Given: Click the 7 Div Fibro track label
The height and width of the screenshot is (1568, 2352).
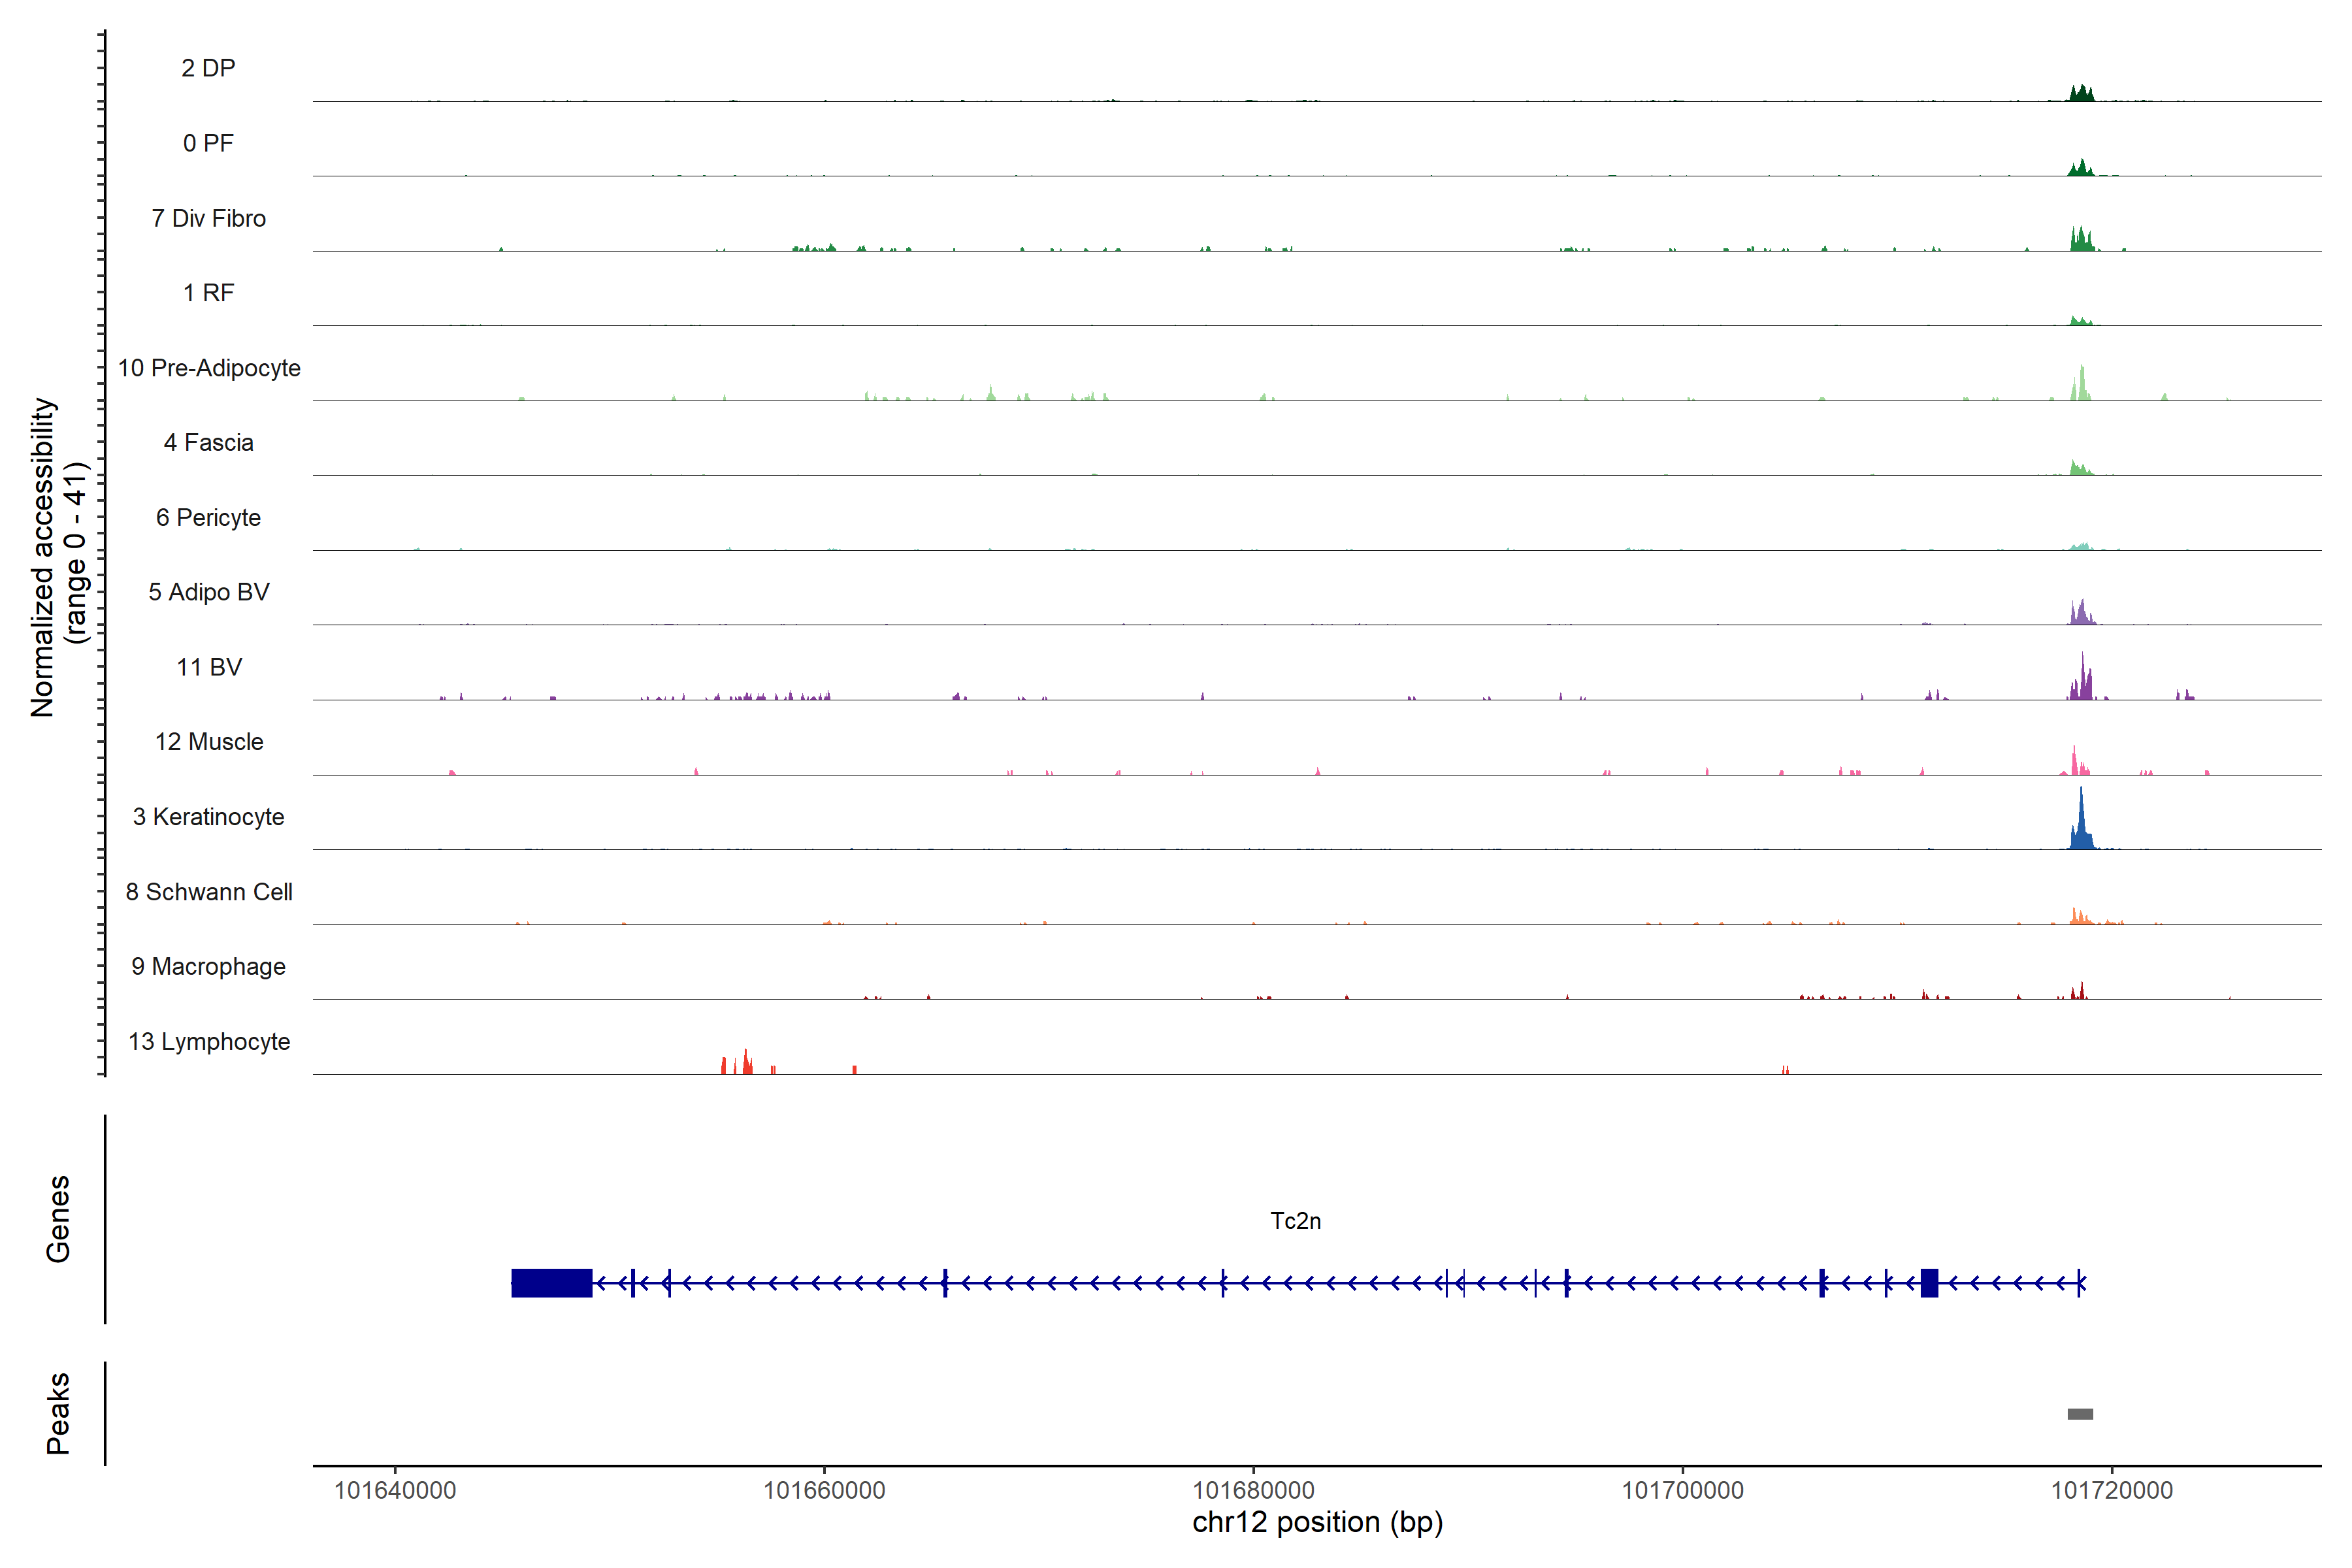Looking at the screenshot, I should coord(208,218).
